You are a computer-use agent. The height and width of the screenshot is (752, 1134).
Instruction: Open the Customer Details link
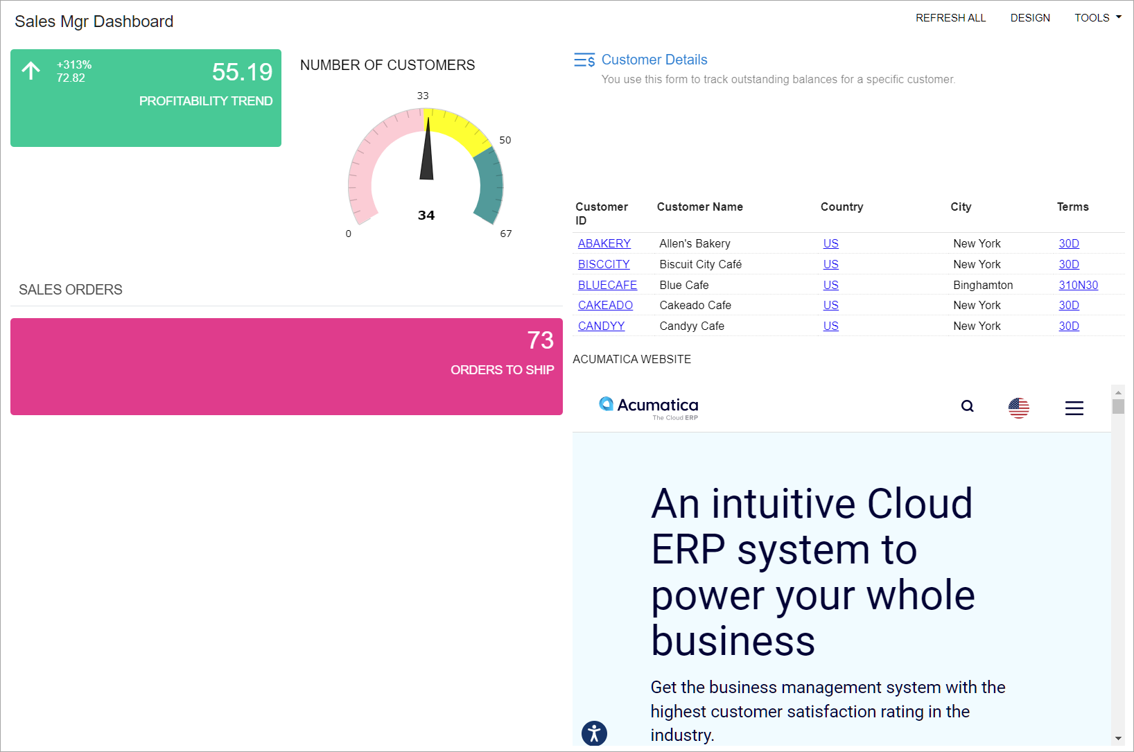tap(654, 60)
